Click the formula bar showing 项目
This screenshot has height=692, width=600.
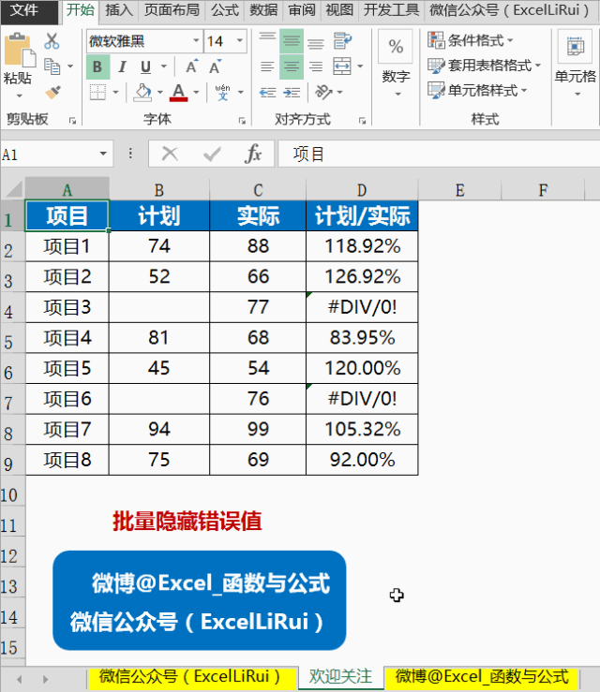pos(439,154)
